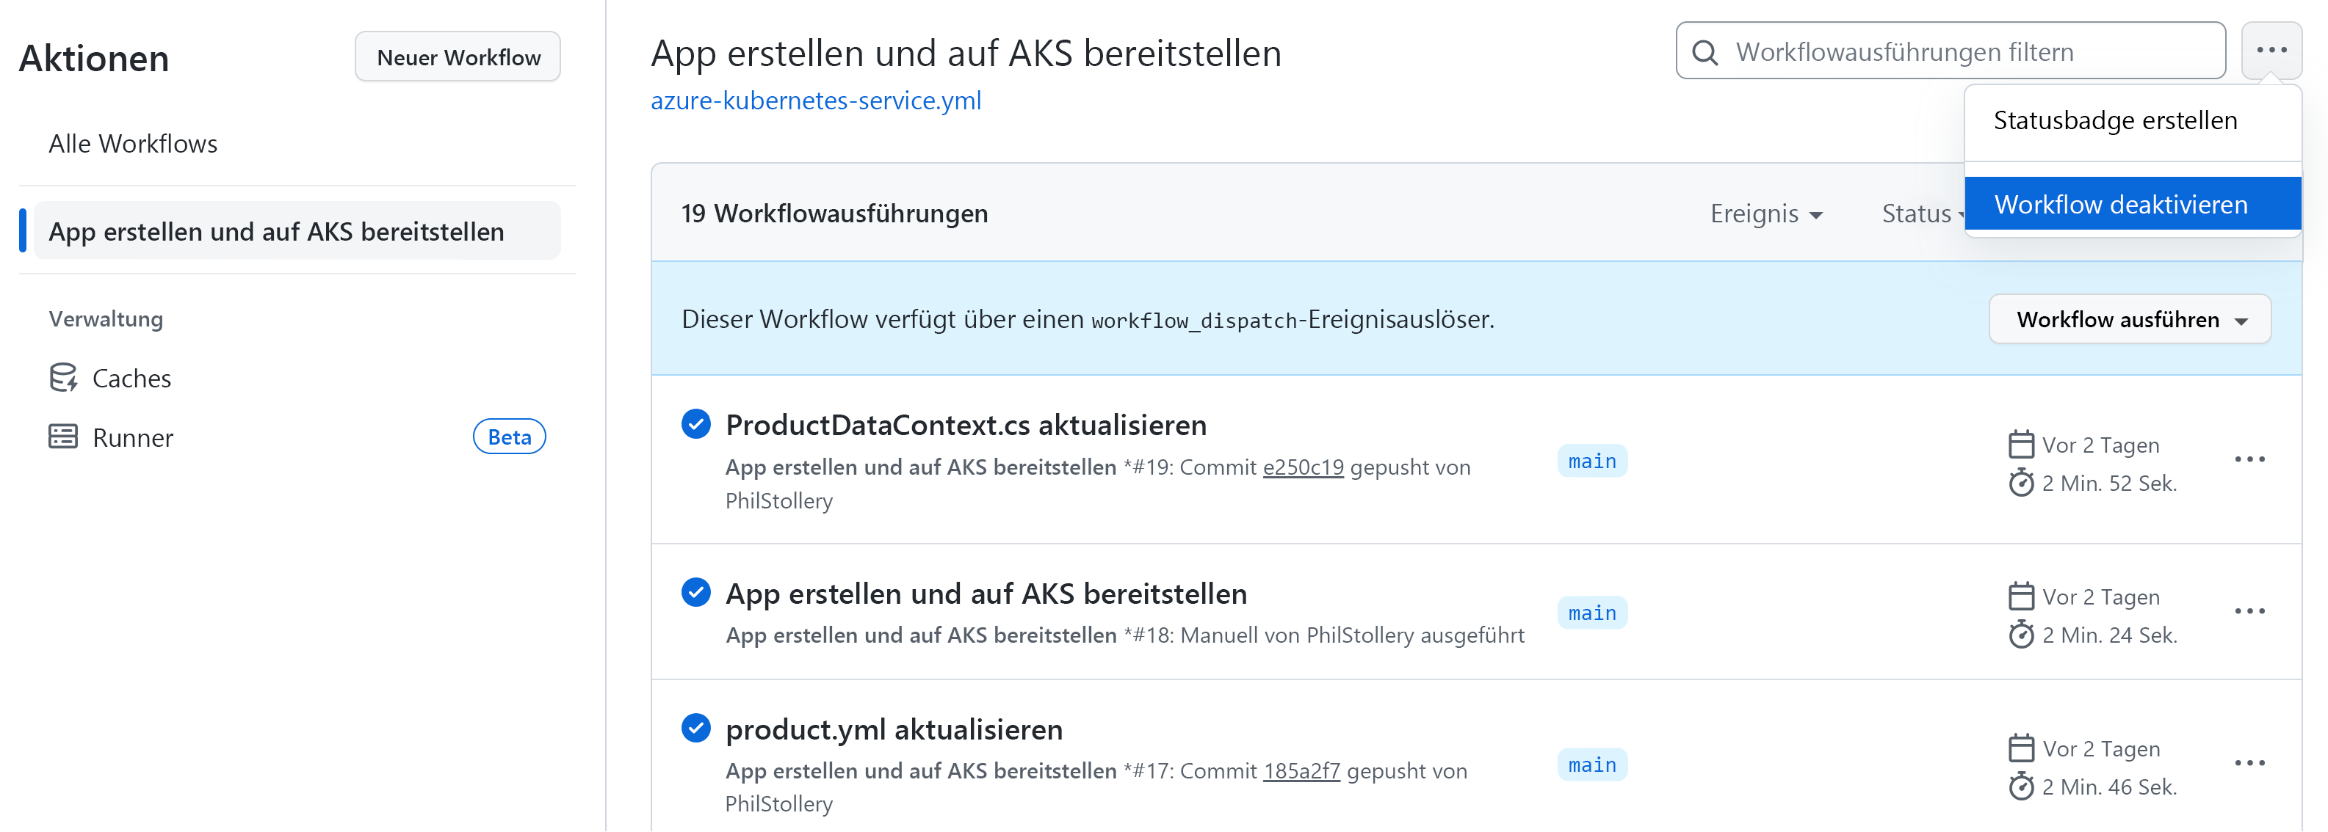This screenshot has height=832, width=2328.
Task: Choose Statusbadge erstellen menu entry
Action: pos(2115,120)
